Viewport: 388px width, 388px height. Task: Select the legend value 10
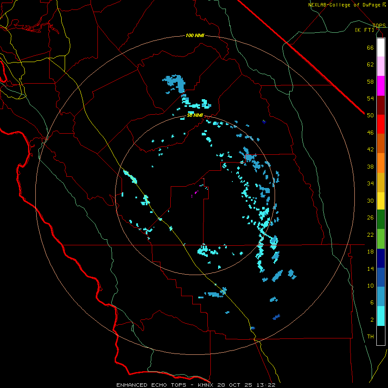pyautogui.click(x=370, y=286)
